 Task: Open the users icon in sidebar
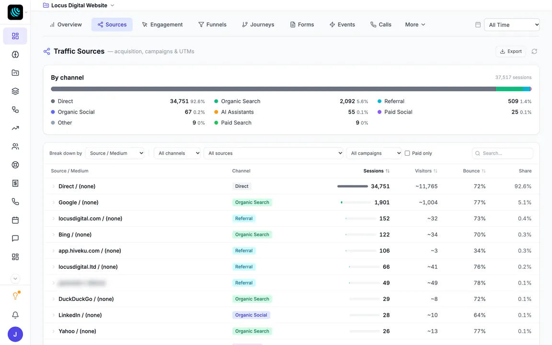[x=15, y=147]
